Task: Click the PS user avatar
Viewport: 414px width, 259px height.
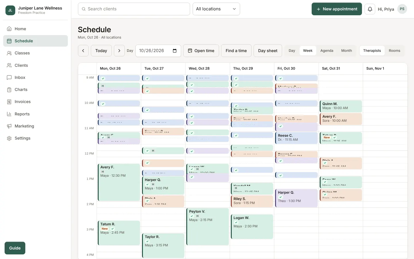Action: coord(402,9)
